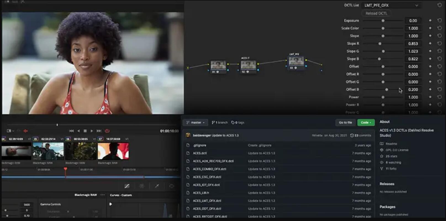
Task: Reset the Slope R parameter
Action: (439, 44)
